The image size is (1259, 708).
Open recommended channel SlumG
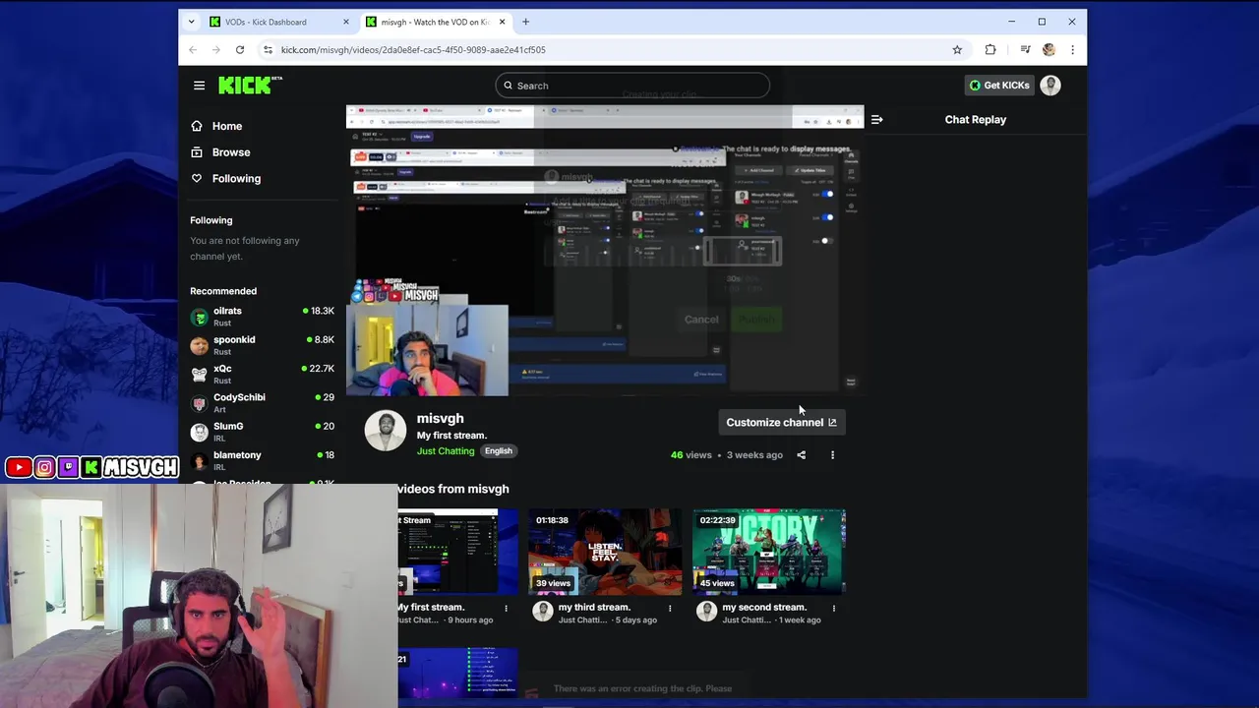[x=262, y=432]
